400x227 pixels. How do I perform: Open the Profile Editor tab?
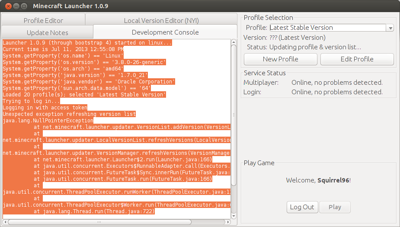43,20
